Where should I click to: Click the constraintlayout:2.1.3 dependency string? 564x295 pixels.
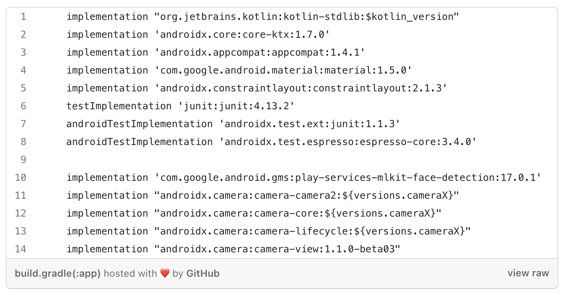(x=301, y=88)
